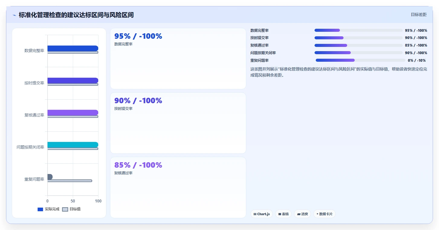Click the 问题按期关闭率 progress bar
Screen dimensions: 439x230
tap(358, 53)
